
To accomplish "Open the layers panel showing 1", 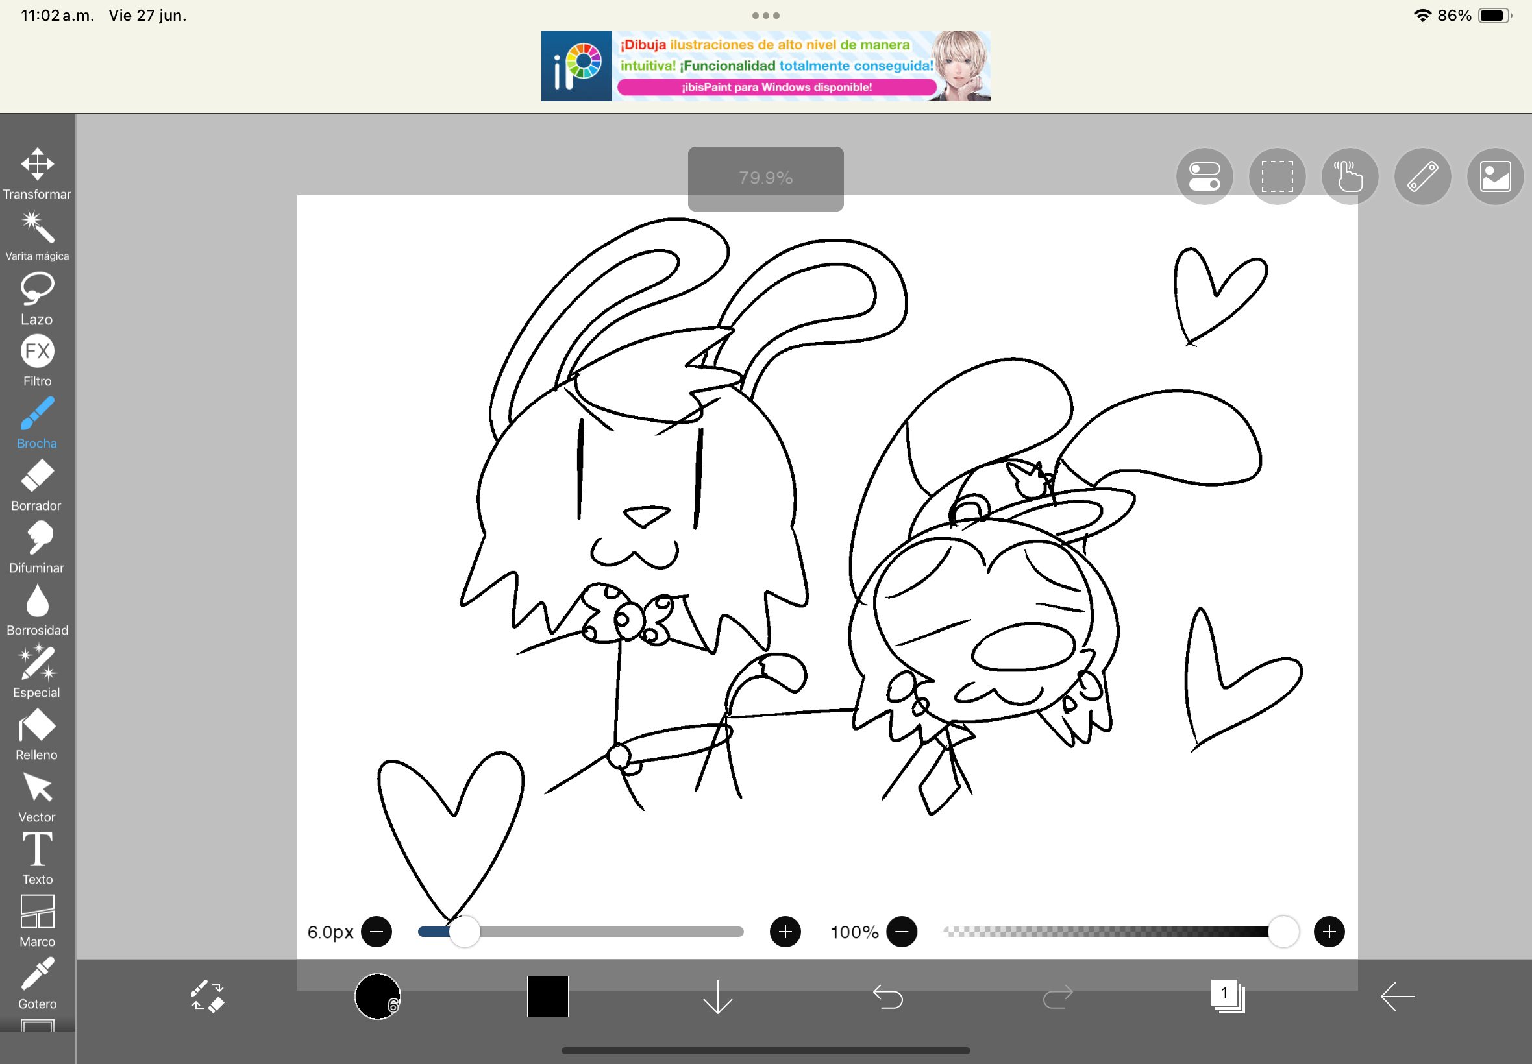I will [1228, 997].
